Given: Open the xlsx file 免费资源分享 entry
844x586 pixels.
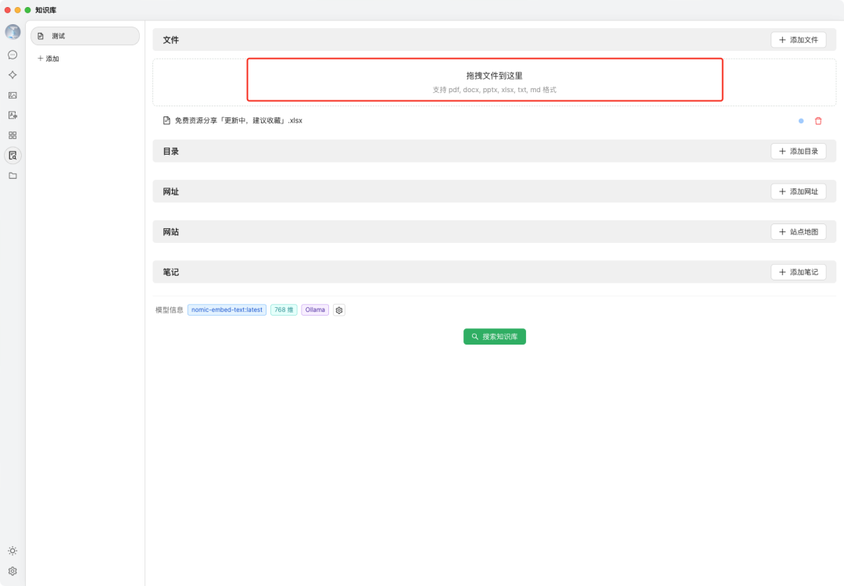Looking at the screenshot, I should pos(238,120).
